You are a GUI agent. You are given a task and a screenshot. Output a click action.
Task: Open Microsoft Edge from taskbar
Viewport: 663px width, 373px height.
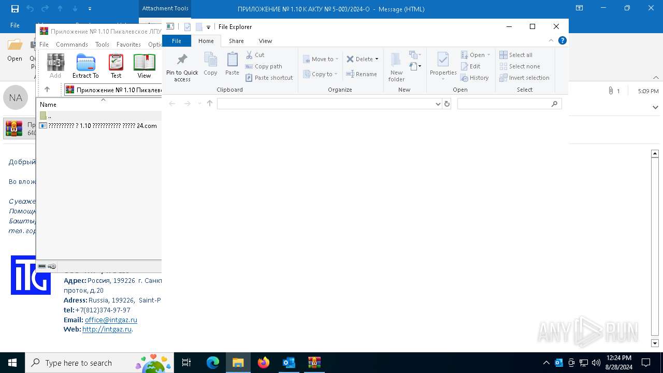tap(213, 363)
